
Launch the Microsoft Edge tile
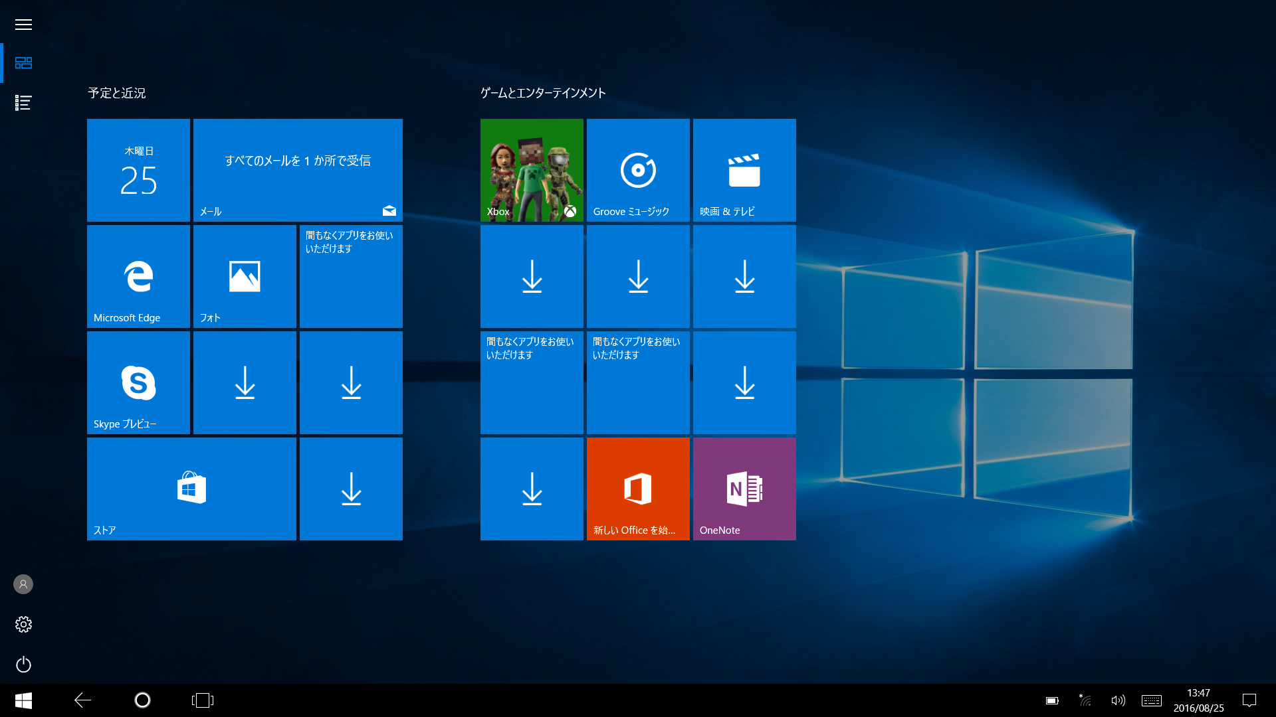click(138, 276)
